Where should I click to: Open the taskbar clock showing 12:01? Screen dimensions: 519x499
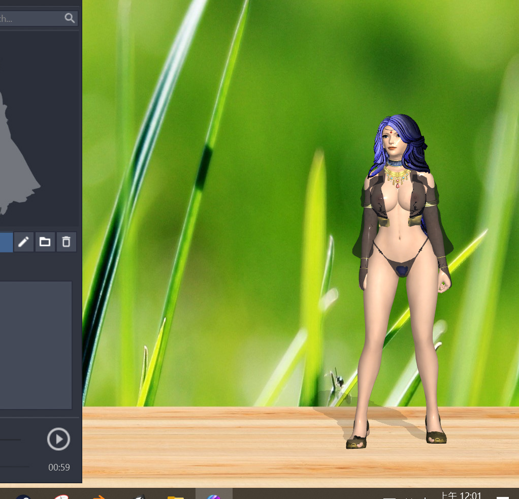461,495
